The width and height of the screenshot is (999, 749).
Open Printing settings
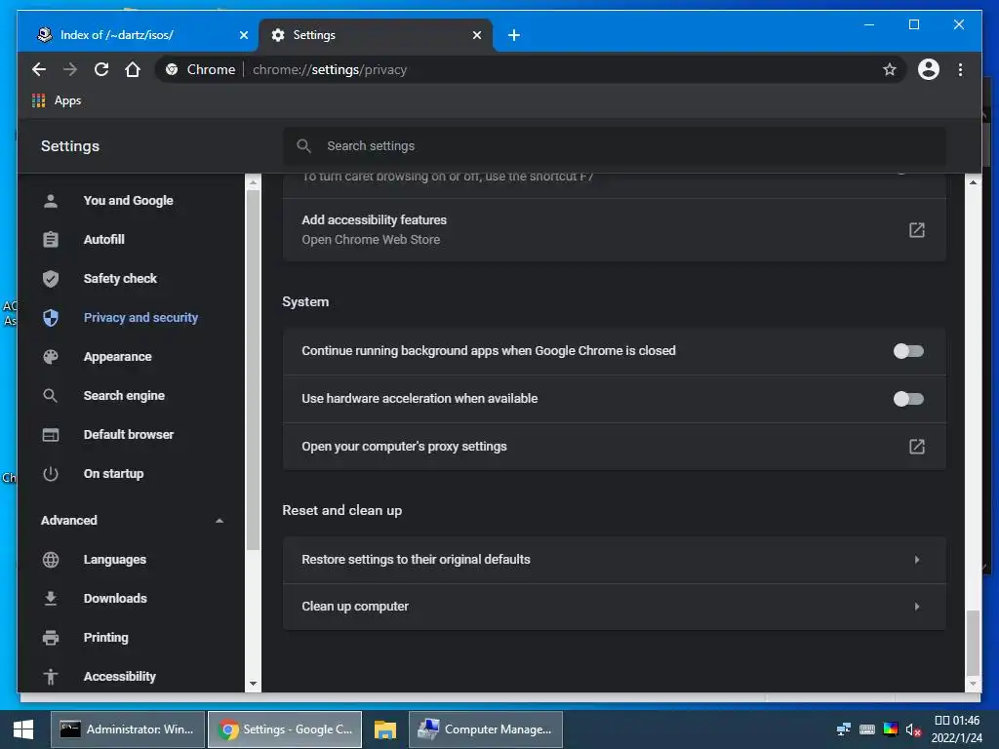click(x=105, y=638)
